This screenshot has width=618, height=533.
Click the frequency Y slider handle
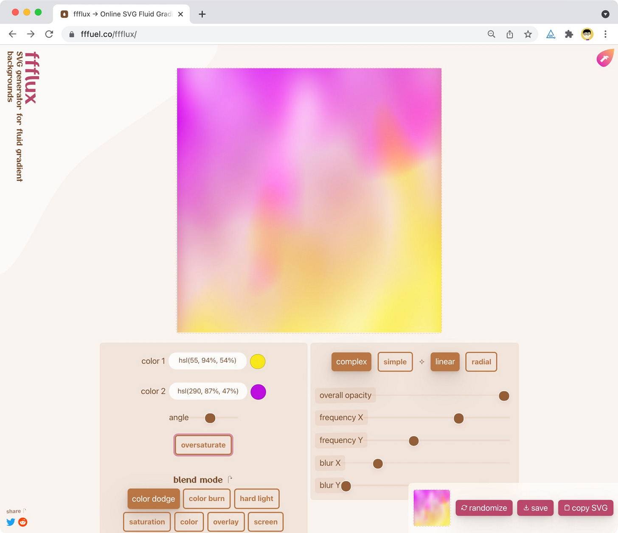[x=414, y=441]
